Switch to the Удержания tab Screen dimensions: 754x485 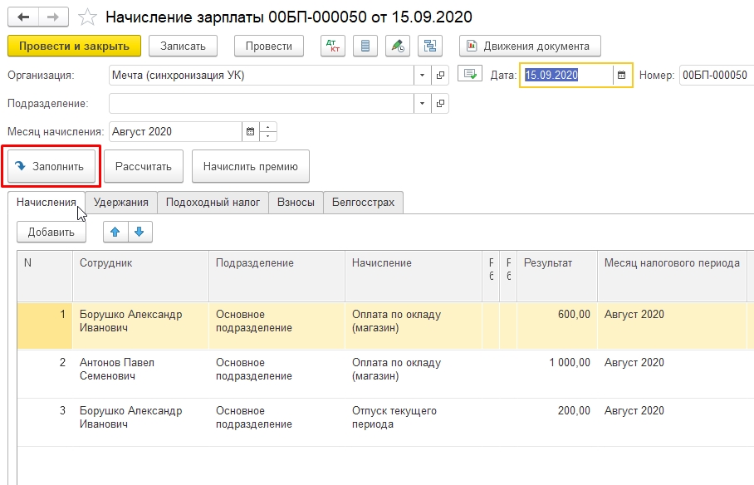pyautogui.click(x=120, y=202)
